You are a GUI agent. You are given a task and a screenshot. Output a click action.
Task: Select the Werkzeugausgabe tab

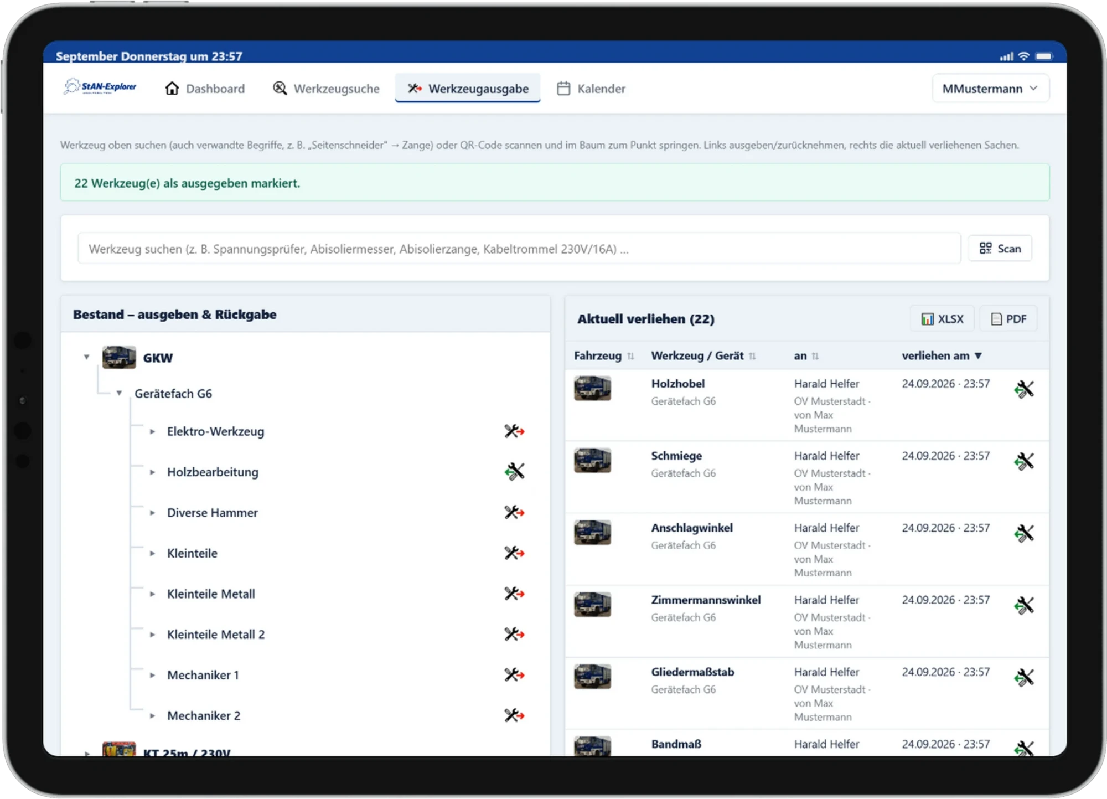pyautogui.click(x=468, y=89)
